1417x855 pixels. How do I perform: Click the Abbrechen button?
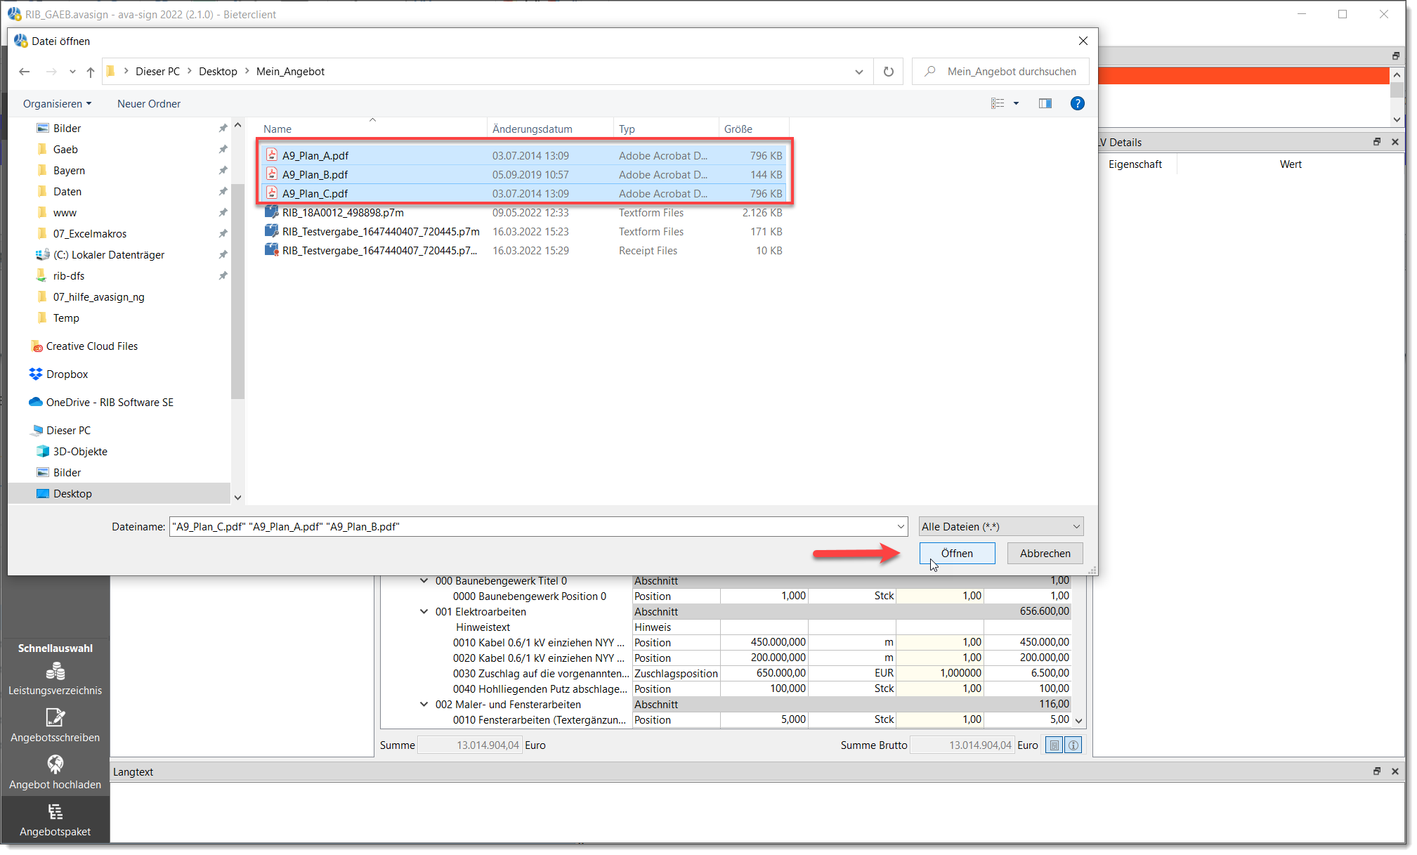coord(1045,554)
